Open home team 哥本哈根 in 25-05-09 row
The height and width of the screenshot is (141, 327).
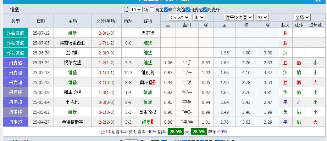coord(73,92)
